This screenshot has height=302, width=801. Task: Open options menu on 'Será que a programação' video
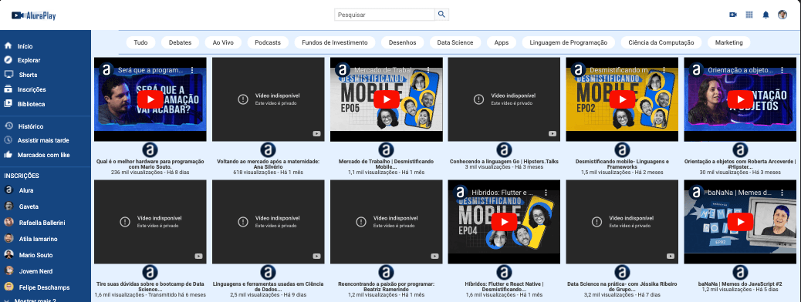pyautogui.click(x=192, y=70)
